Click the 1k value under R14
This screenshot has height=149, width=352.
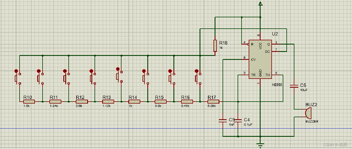click(x=131, y=106)
